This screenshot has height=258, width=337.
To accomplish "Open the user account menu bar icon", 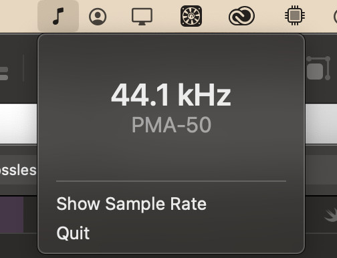I will tap(98, 16).
